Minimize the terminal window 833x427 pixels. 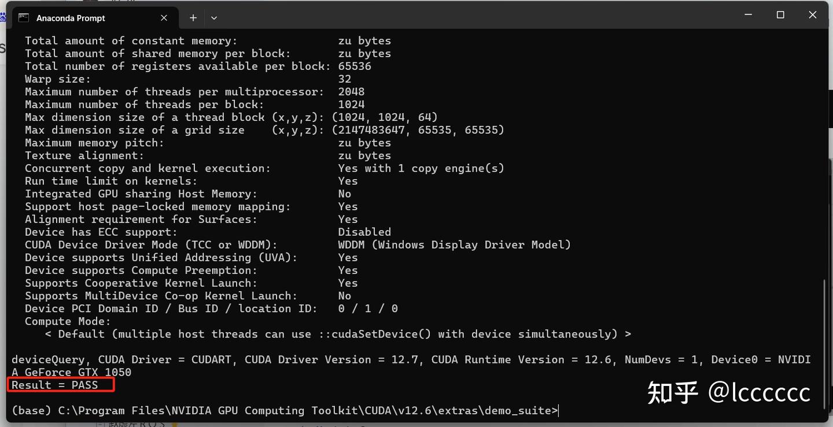click(x=747, y=14)
